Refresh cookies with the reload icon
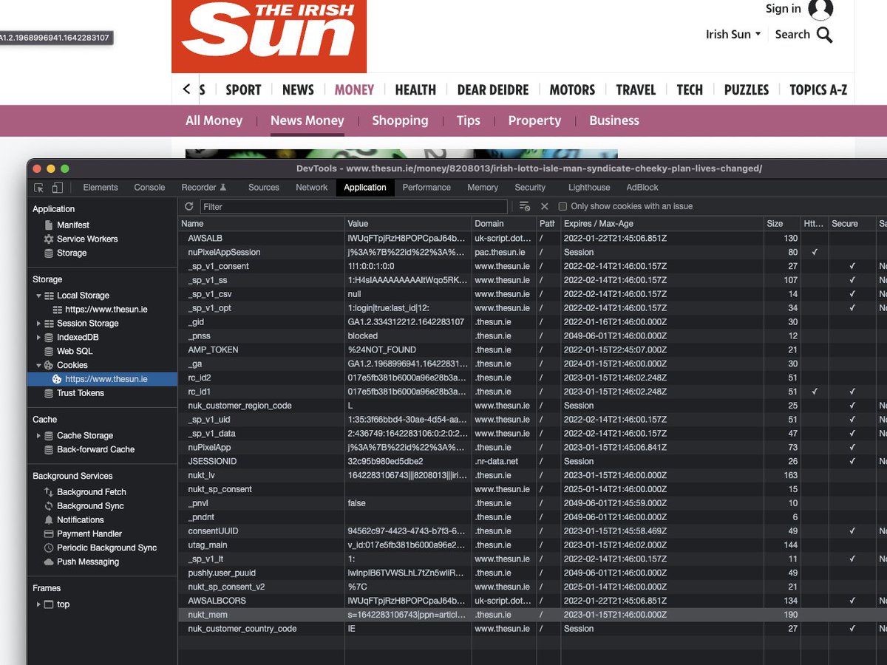This screenshot has width=887, height=665. coord(189,207)
